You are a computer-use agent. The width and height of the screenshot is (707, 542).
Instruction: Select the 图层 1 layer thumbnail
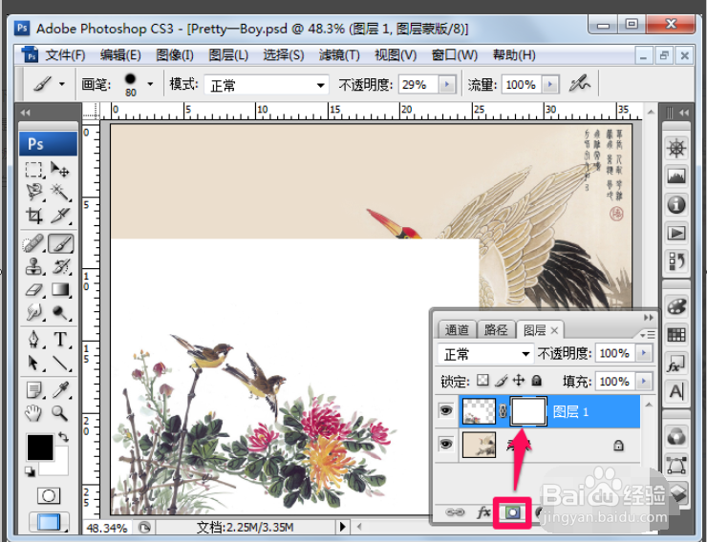(479, 411)
